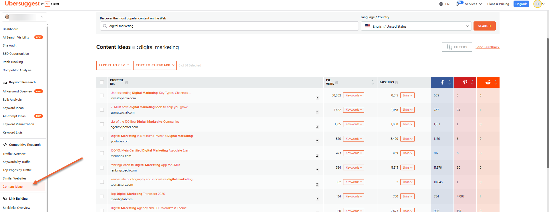Viewport: 549px width, 212px height.
Task: Sort by Pinterest shares column icon
Action: coord(472,82)
